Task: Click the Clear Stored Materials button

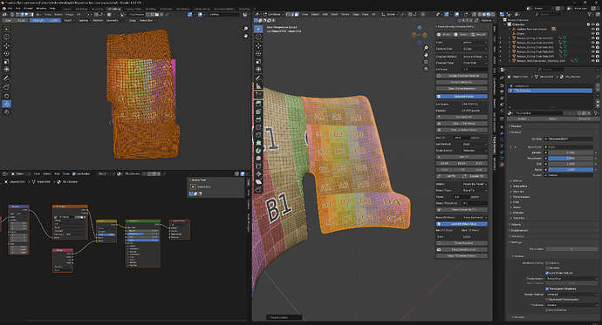Action: [x=462, y=89]
